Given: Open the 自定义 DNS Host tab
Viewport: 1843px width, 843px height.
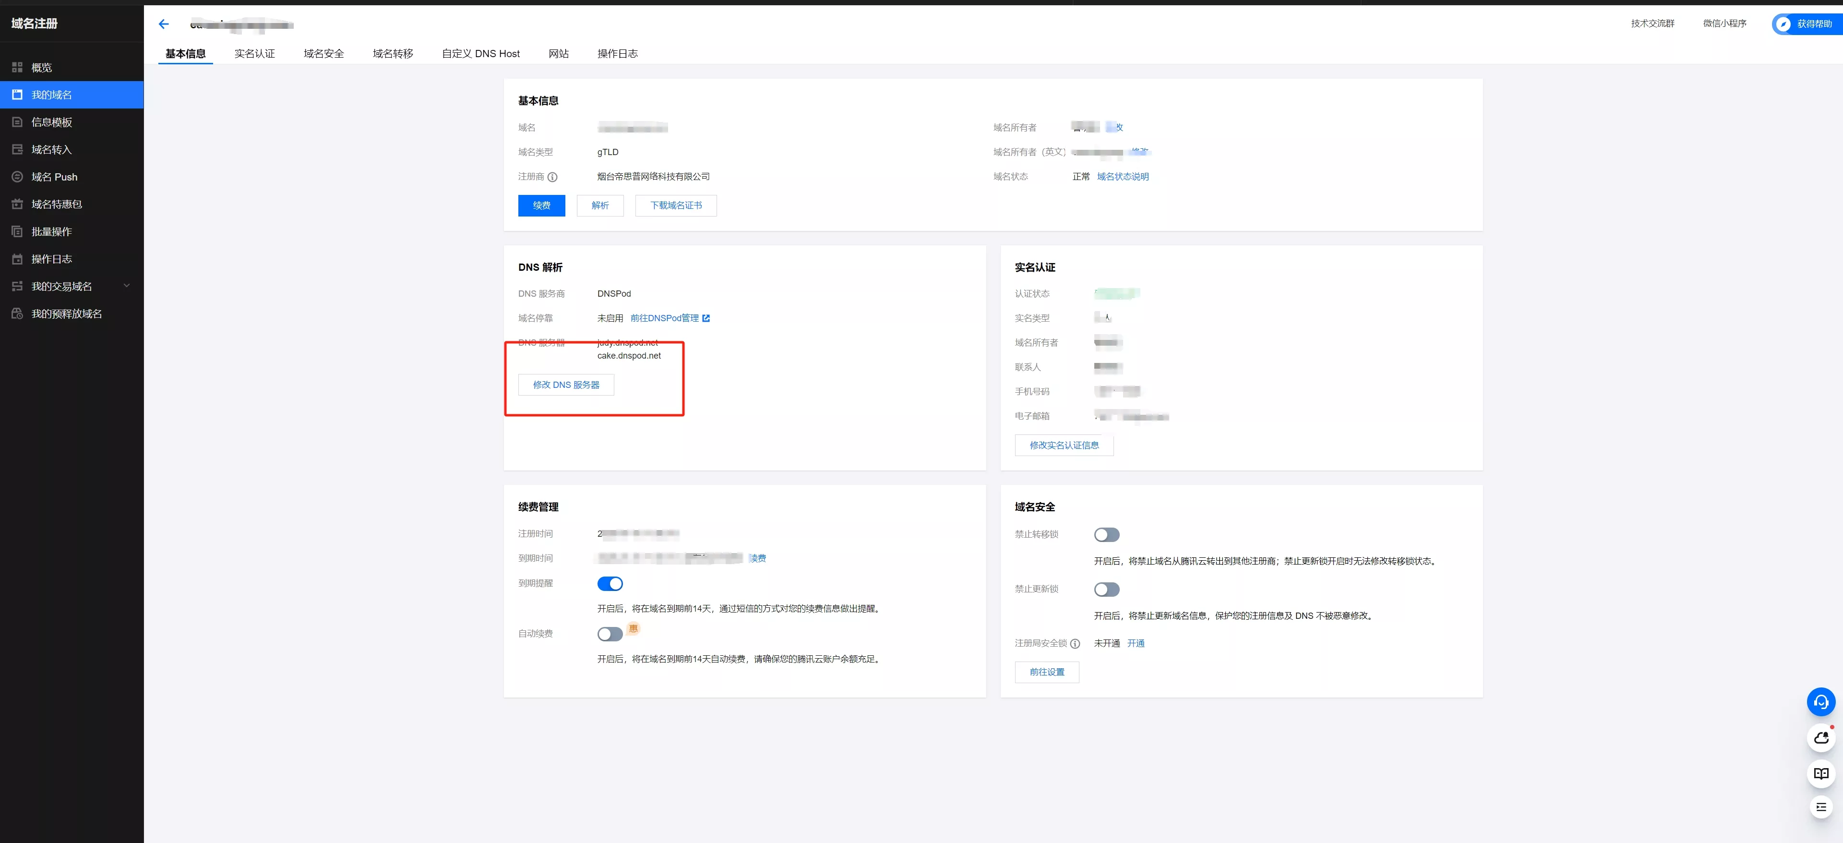Looking at the screenshot, I should tap(480, 54).
